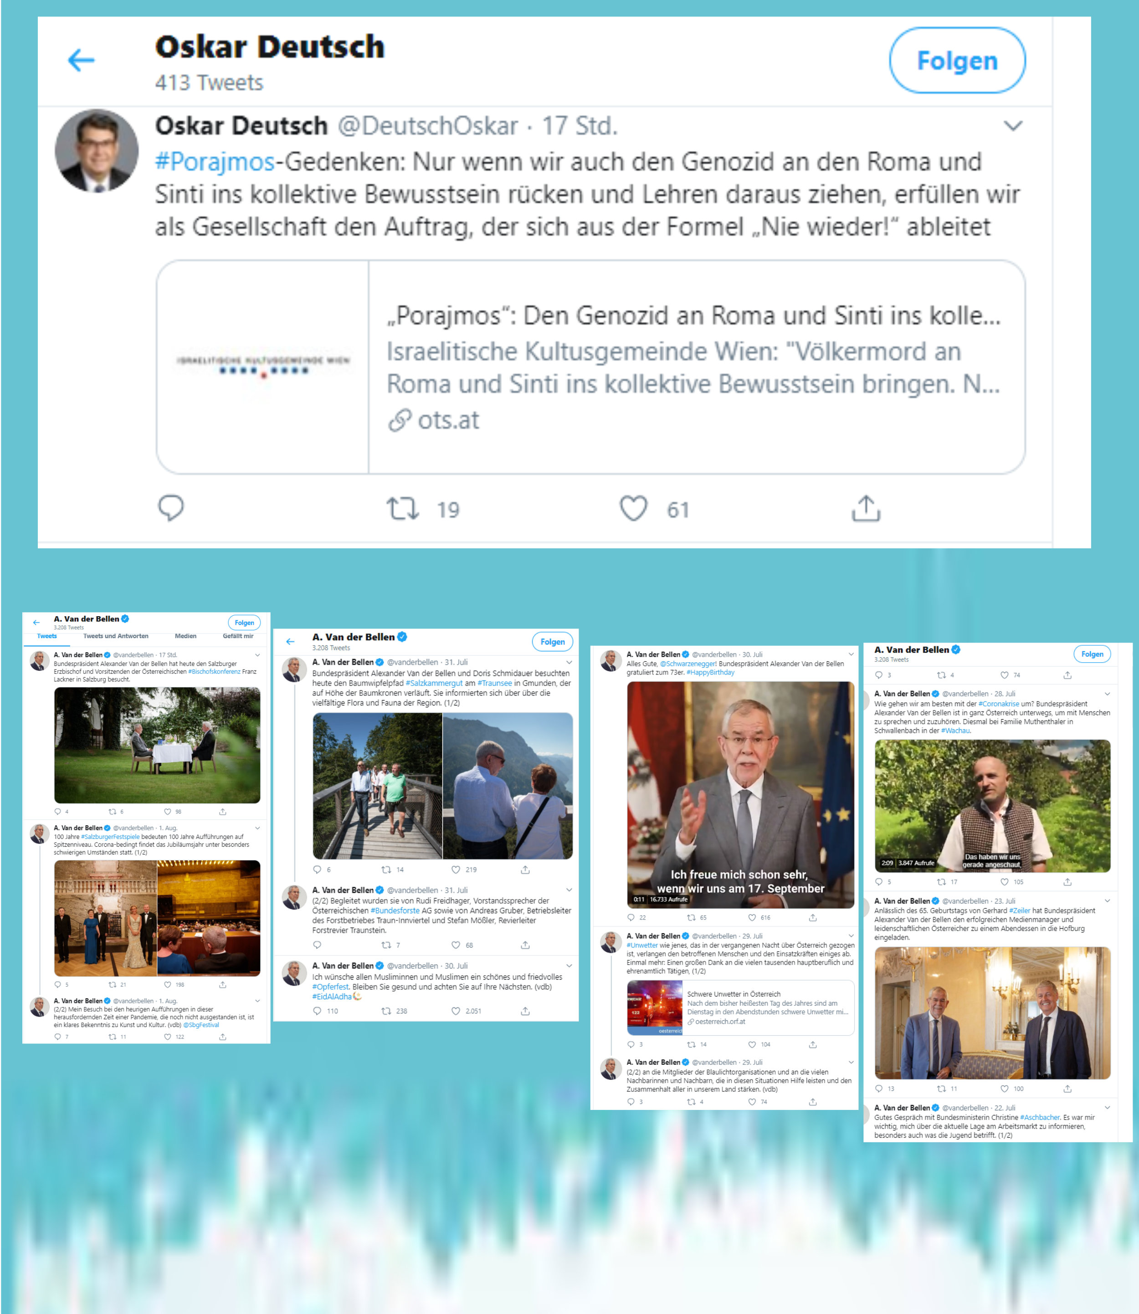Screen dimensions: 1139x1314
Task: Reply to the Porajmos-Gedenken tweet
Action: click(x=170, y=508)
